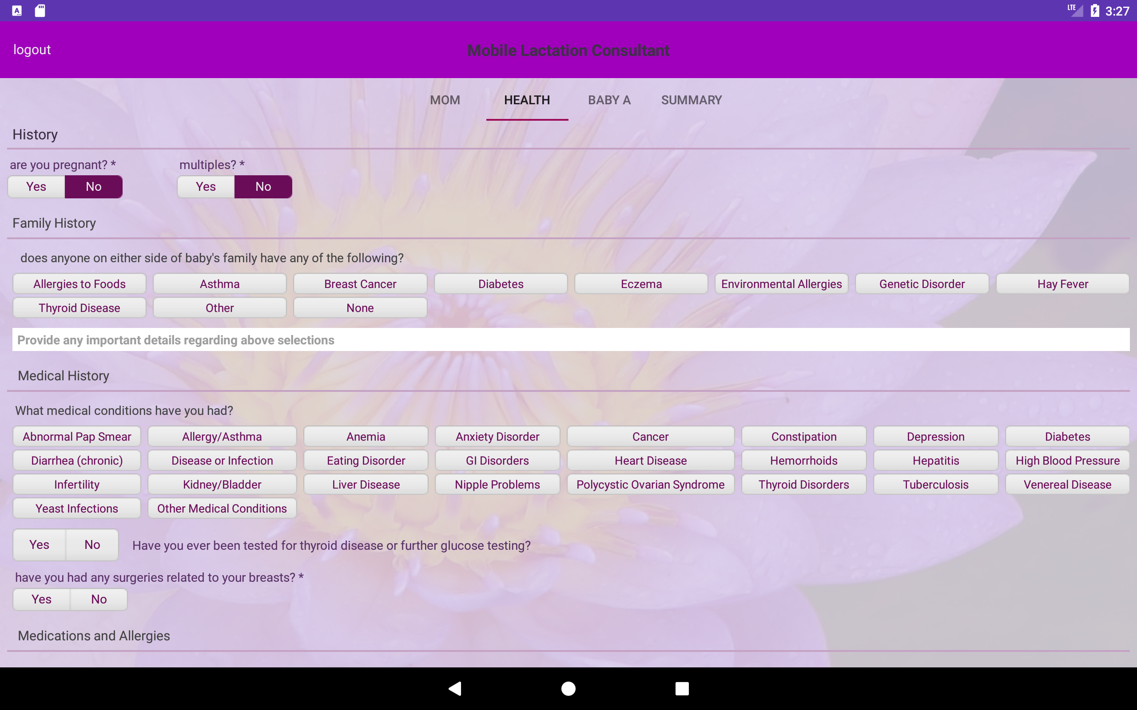Screen dimensions: 1137x710
Task: Pick Yes for breast surgeries question
Action: click(x=41, y=599)
